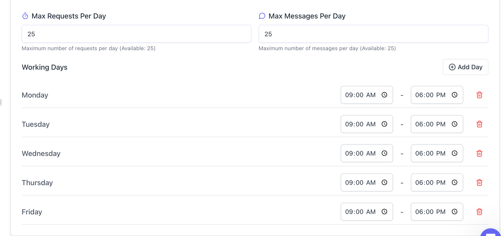Open clock picker for Tuesday end time
The height and width of the screenshot is (236, 501).
[x=454, y=124]
